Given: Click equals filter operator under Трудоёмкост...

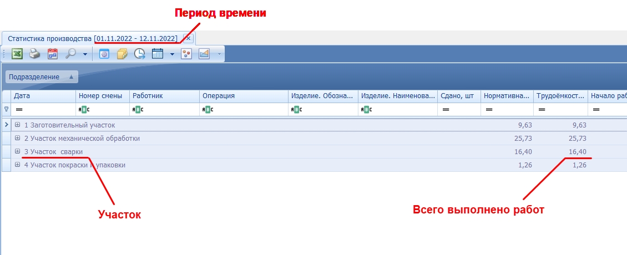Looking at the screenshot, I should click(542, 109).
